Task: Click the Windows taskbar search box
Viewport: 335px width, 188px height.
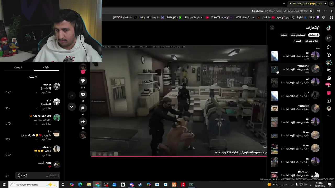Action: point(33,185)
